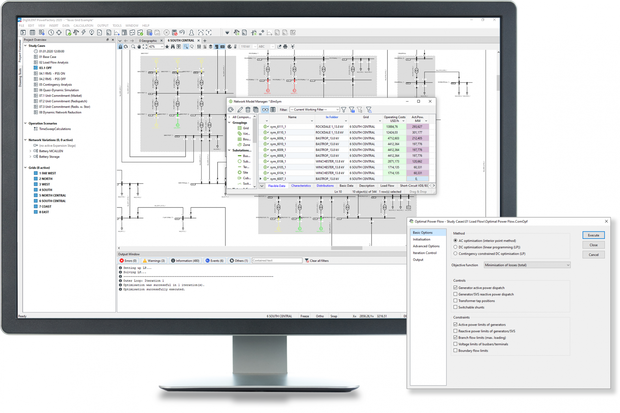The width and height of the screenshot is (620, 413).
Task: Select Advanced Options page in OPF dialog
Action: click(x=426, y=246)
